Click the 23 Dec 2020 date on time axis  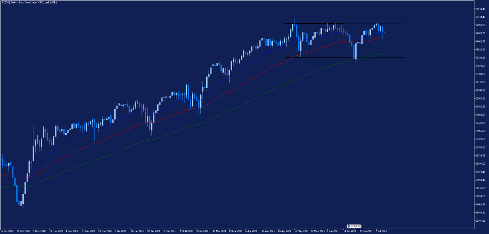(x=105, y=230)
